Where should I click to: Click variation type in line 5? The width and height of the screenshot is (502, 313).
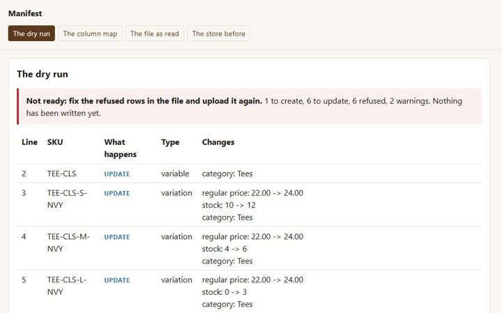tap(176, 280)
